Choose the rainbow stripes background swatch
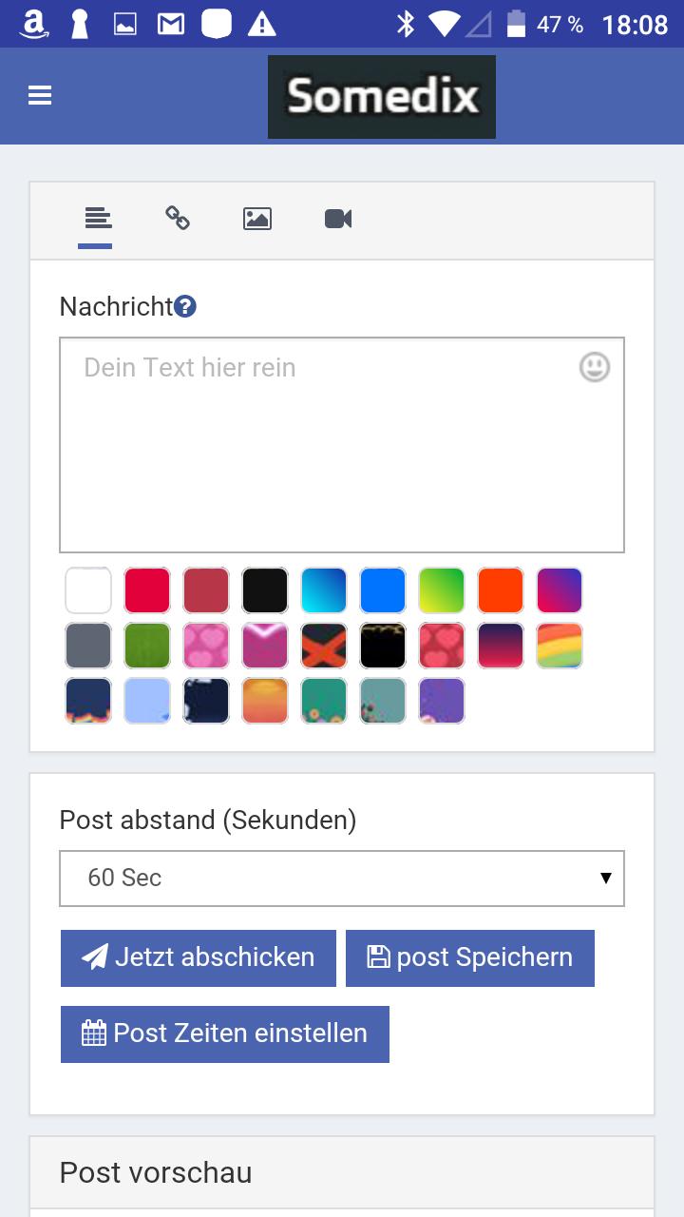The width and height of the screenshot is (684, 1217). pos(560,646)
